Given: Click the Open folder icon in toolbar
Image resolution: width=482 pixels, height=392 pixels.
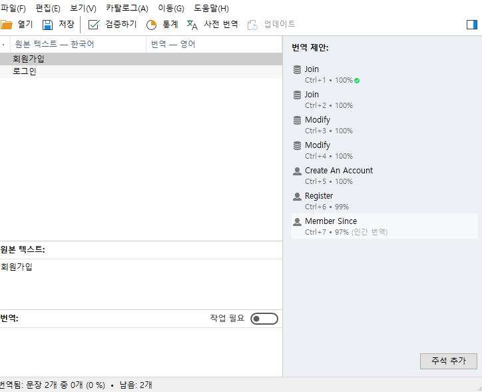Looking at the screenshot, I should 7,25.
